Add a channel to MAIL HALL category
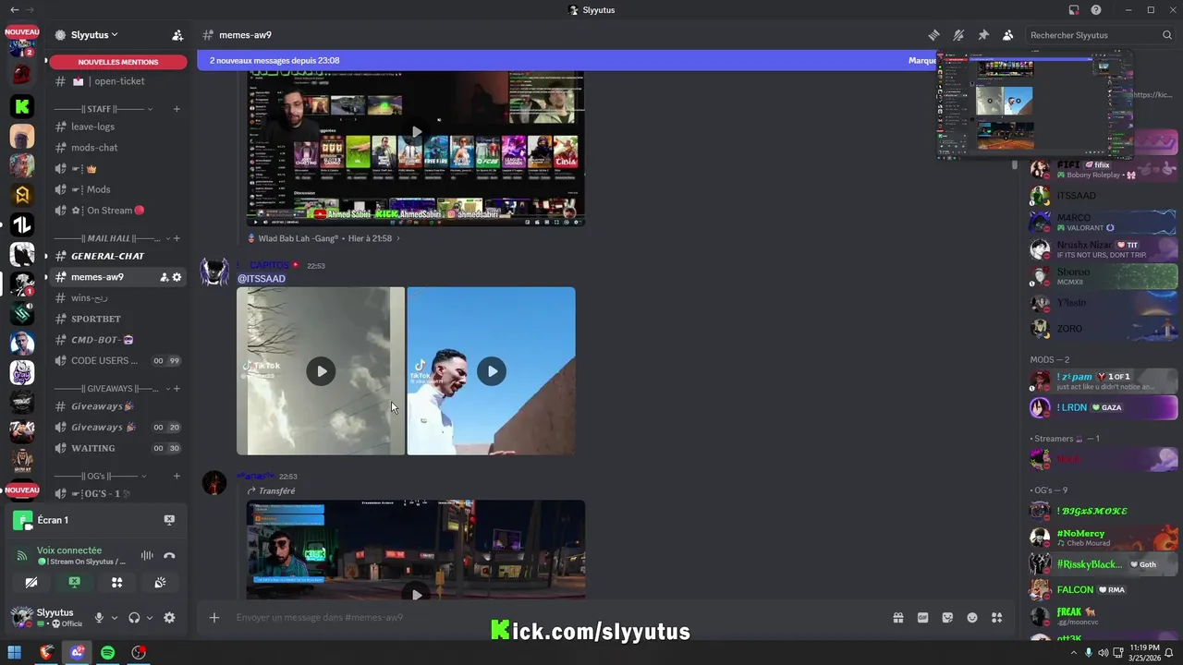This screenshot has height=665, width=1183. click(177, 238)
